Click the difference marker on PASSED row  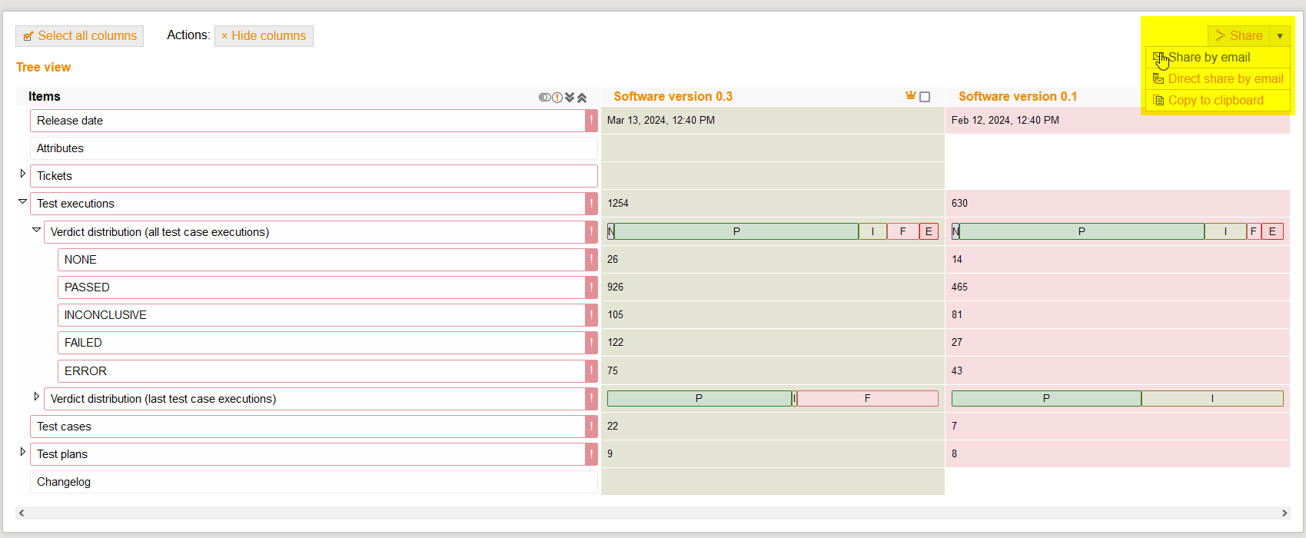591,287
